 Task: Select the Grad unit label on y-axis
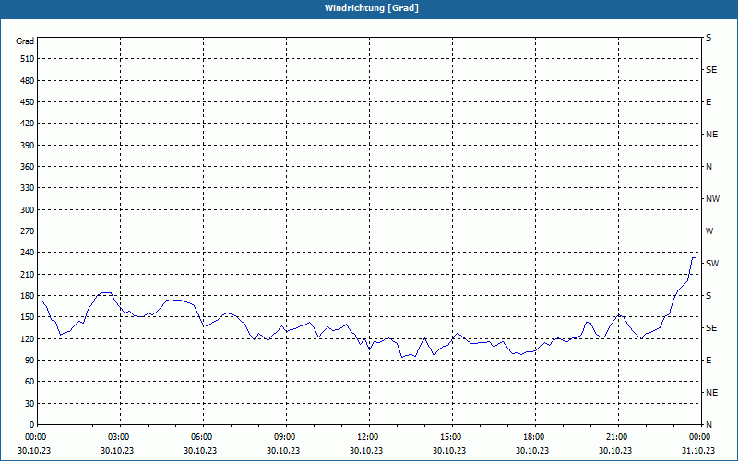[x=25, y=41]
